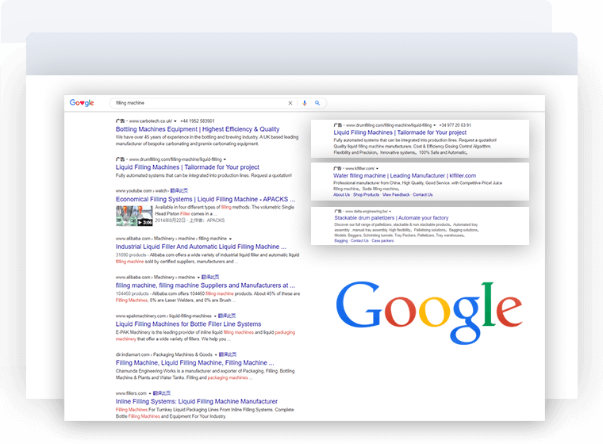Start voice search with the microphone icon
This screenshot has height=444, width=603.
pos(305,103)
